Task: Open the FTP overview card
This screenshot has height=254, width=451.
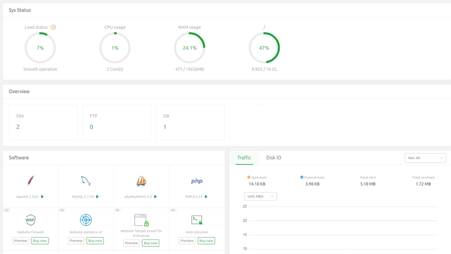Action: (x=117, y=122)
